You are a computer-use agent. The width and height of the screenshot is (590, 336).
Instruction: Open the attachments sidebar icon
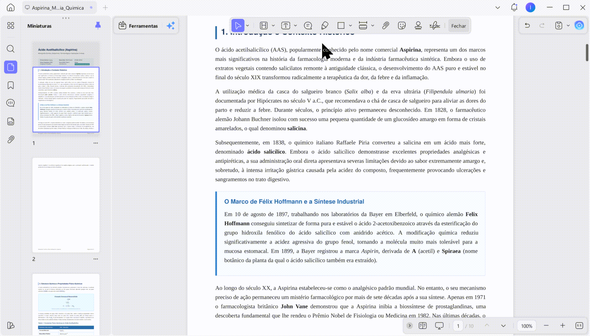coord(11,140)
